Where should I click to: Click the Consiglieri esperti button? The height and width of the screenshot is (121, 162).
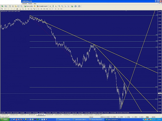[x=42, y=6]
